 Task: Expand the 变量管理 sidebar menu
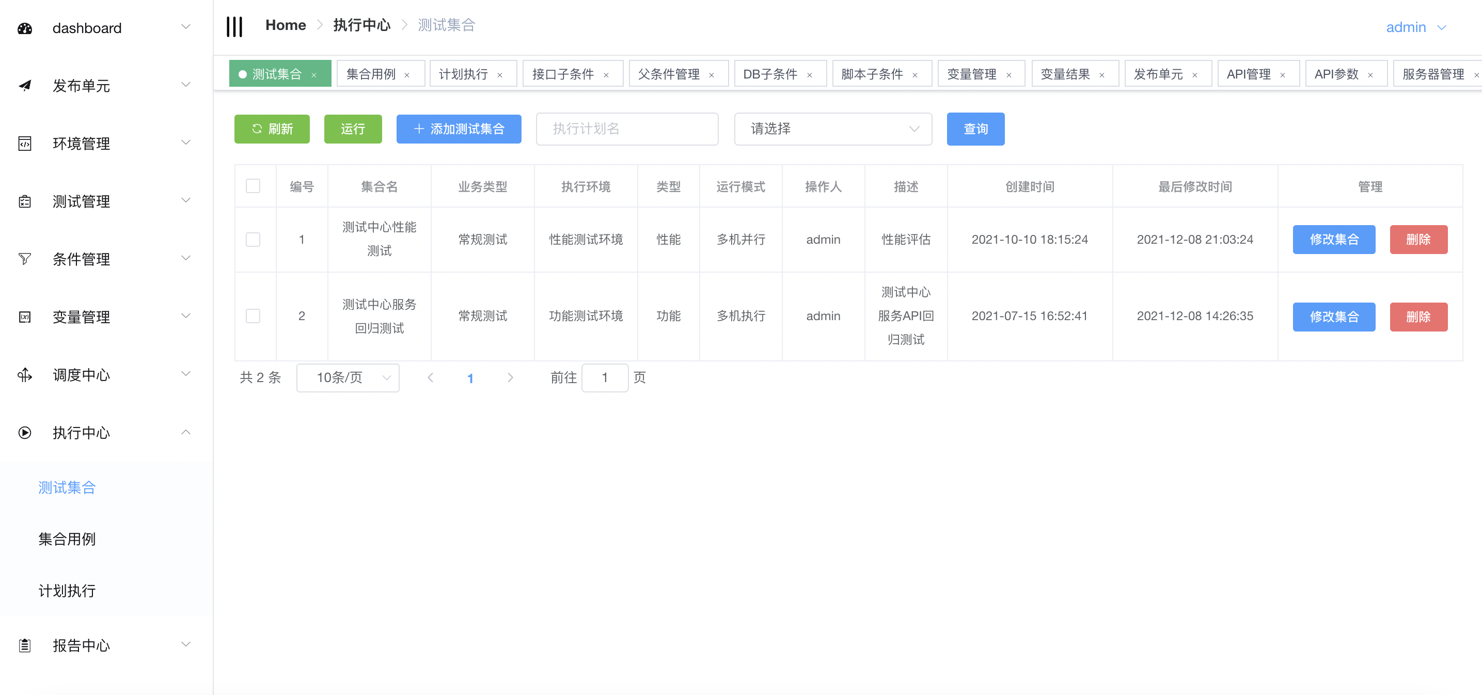[186, 316]
